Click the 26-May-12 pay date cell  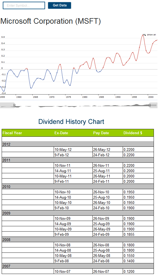point(108,150)
